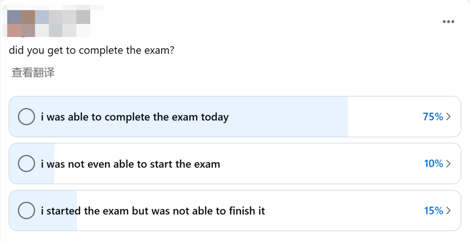Click the blurred profile avatar of the poster

21,23
